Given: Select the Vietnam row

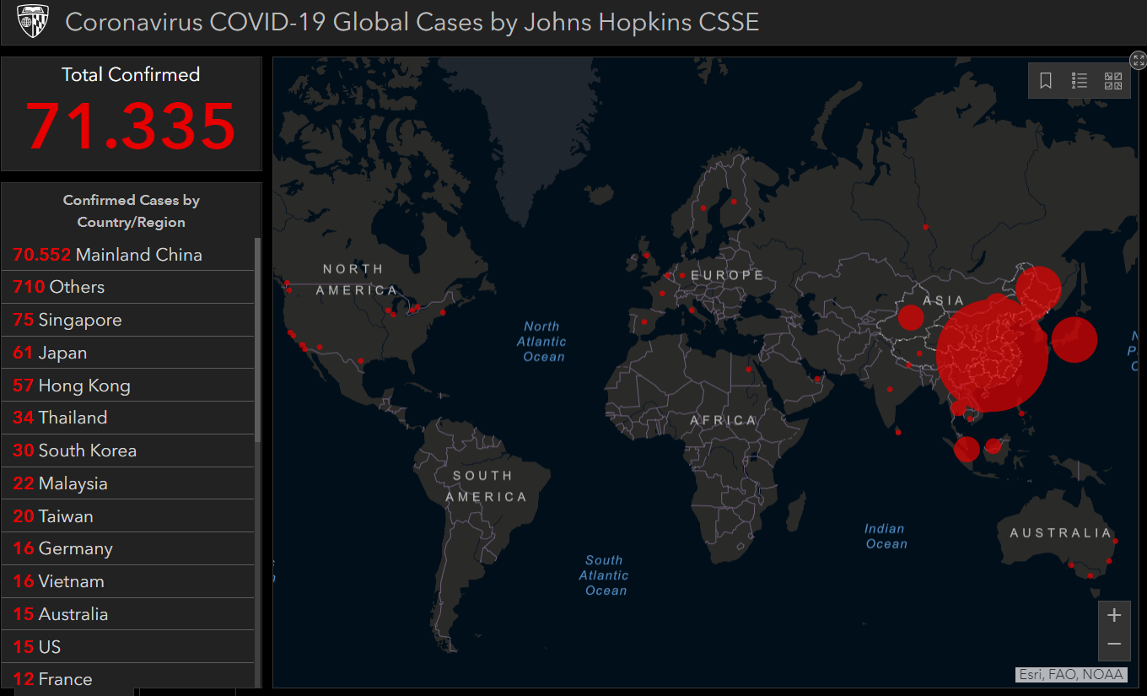Looking at the screenshot, I should coord(128,582).
